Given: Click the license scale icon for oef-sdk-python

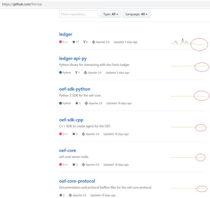Looking at the screenshot, I should pos(86,103).
